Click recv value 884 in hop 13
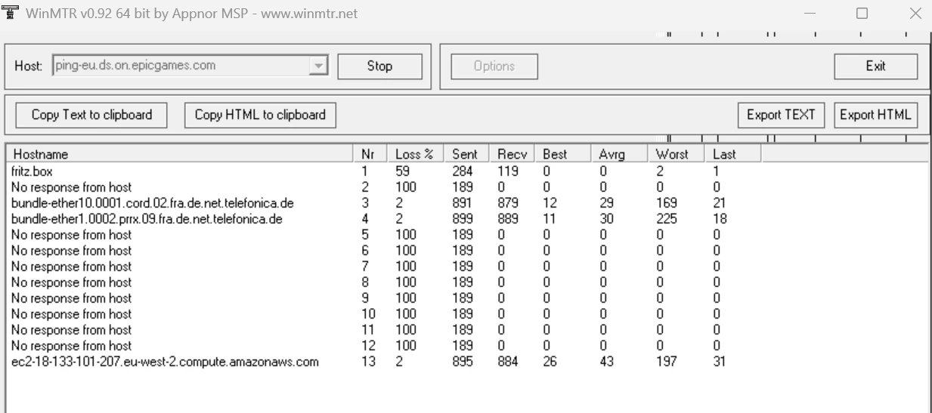The width and height of the screenshot is (932, 413). (508, 362)
